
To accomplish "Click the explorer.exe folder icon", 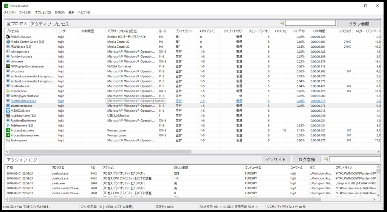I will [x=8, y=91].
